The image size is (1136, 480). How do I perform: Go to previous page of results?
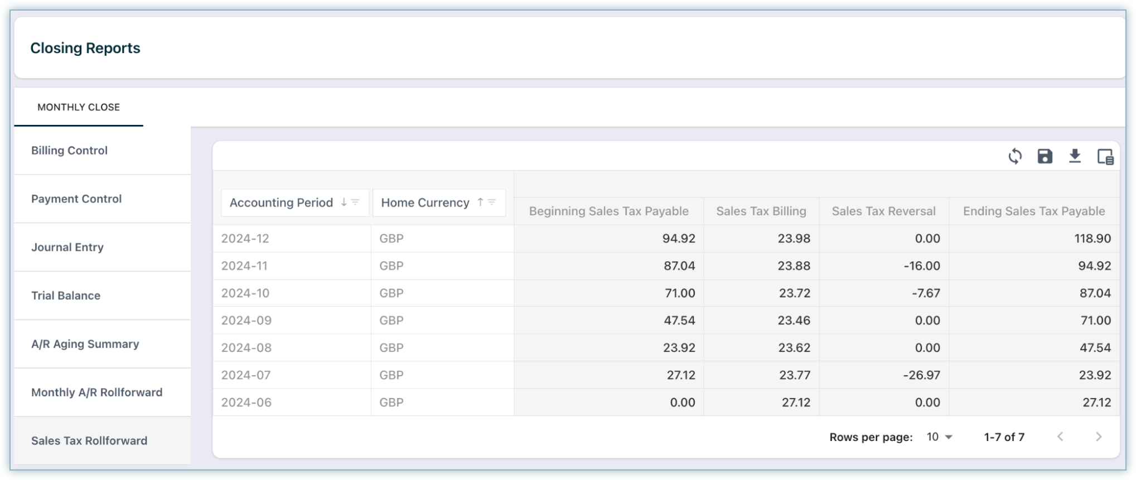1060,437
